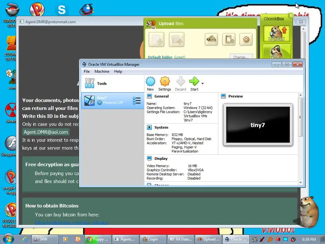325x244 pixels.
Task: Click Change default folder button
Action: [x=241, y=57]
